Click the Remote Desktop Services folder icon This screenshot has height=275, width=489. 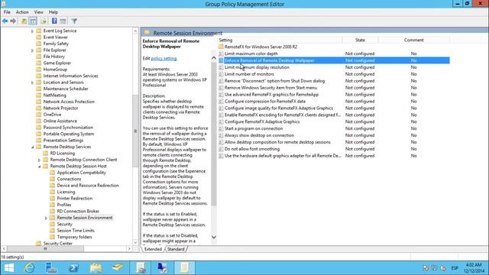point(39,147)
